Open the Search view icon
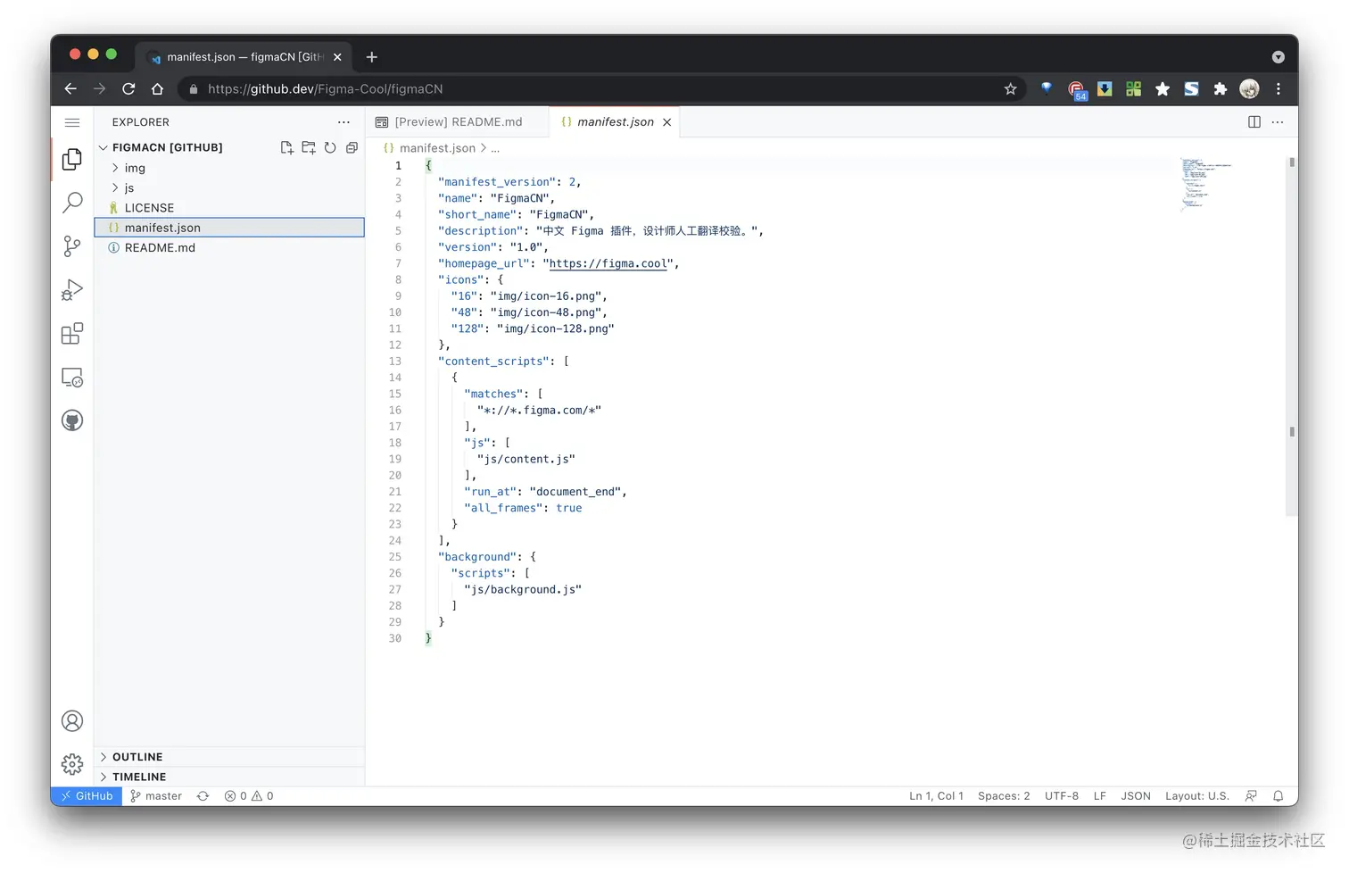The image size is (1349, 873). pyautogui.click(x=72, y=203)
